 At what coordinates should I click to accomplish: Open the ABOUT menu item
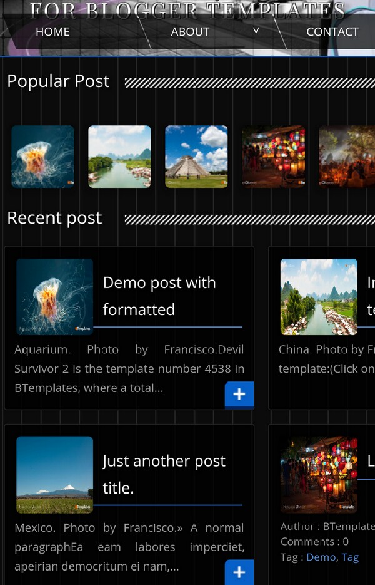[x=190, y=32]
